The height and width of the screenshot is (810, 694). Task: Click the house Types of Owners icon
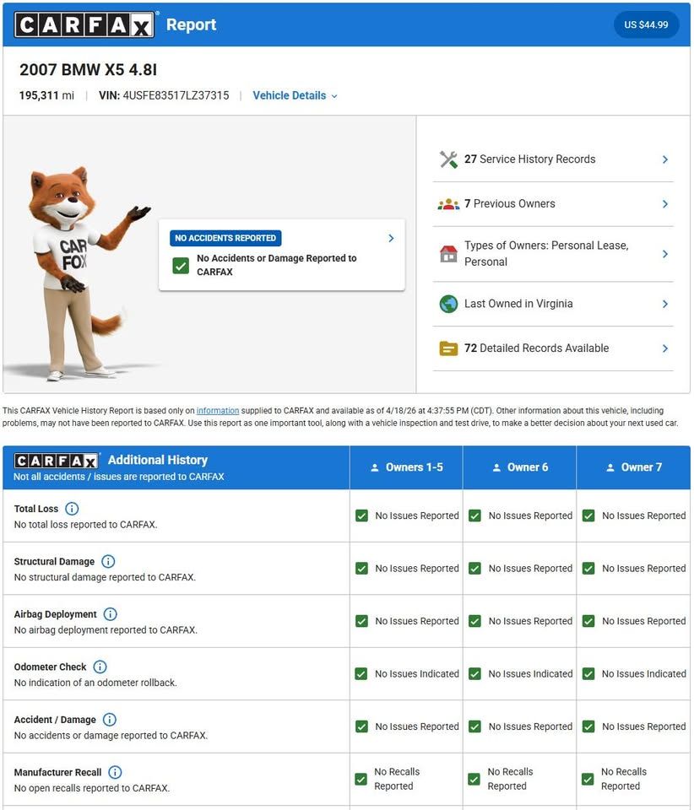(x=448, y=254)
